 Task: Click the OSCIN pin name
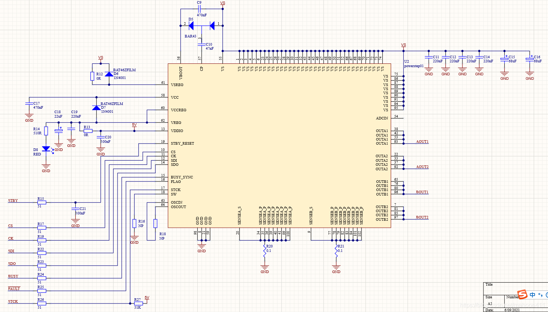click(176, 203)
